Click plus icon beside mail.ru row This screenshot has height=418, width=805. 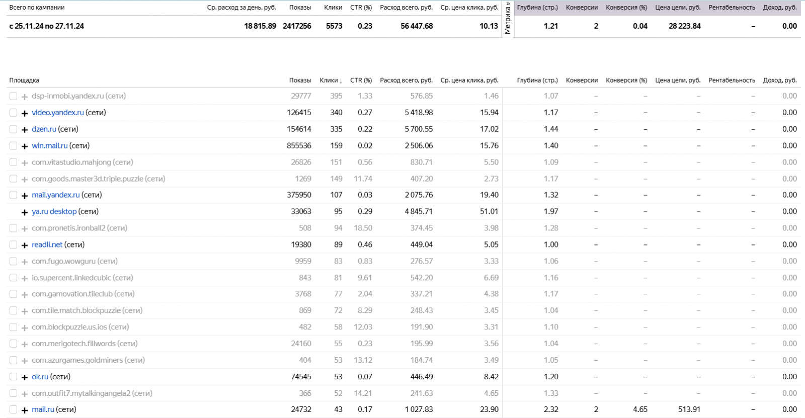tap(24, 410)
